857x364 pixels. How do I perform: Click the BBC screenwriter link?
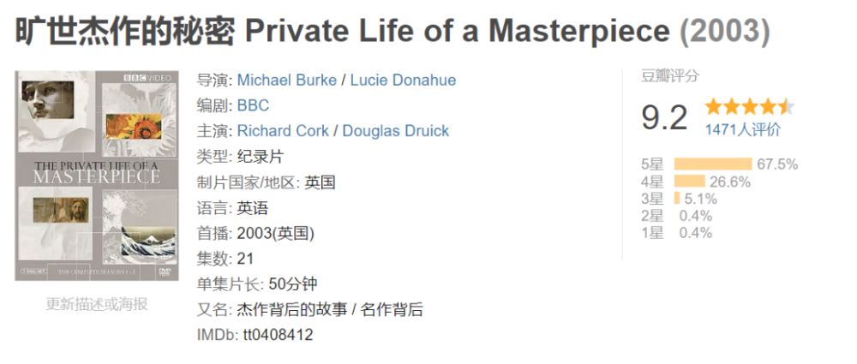[x=253, y=105]
